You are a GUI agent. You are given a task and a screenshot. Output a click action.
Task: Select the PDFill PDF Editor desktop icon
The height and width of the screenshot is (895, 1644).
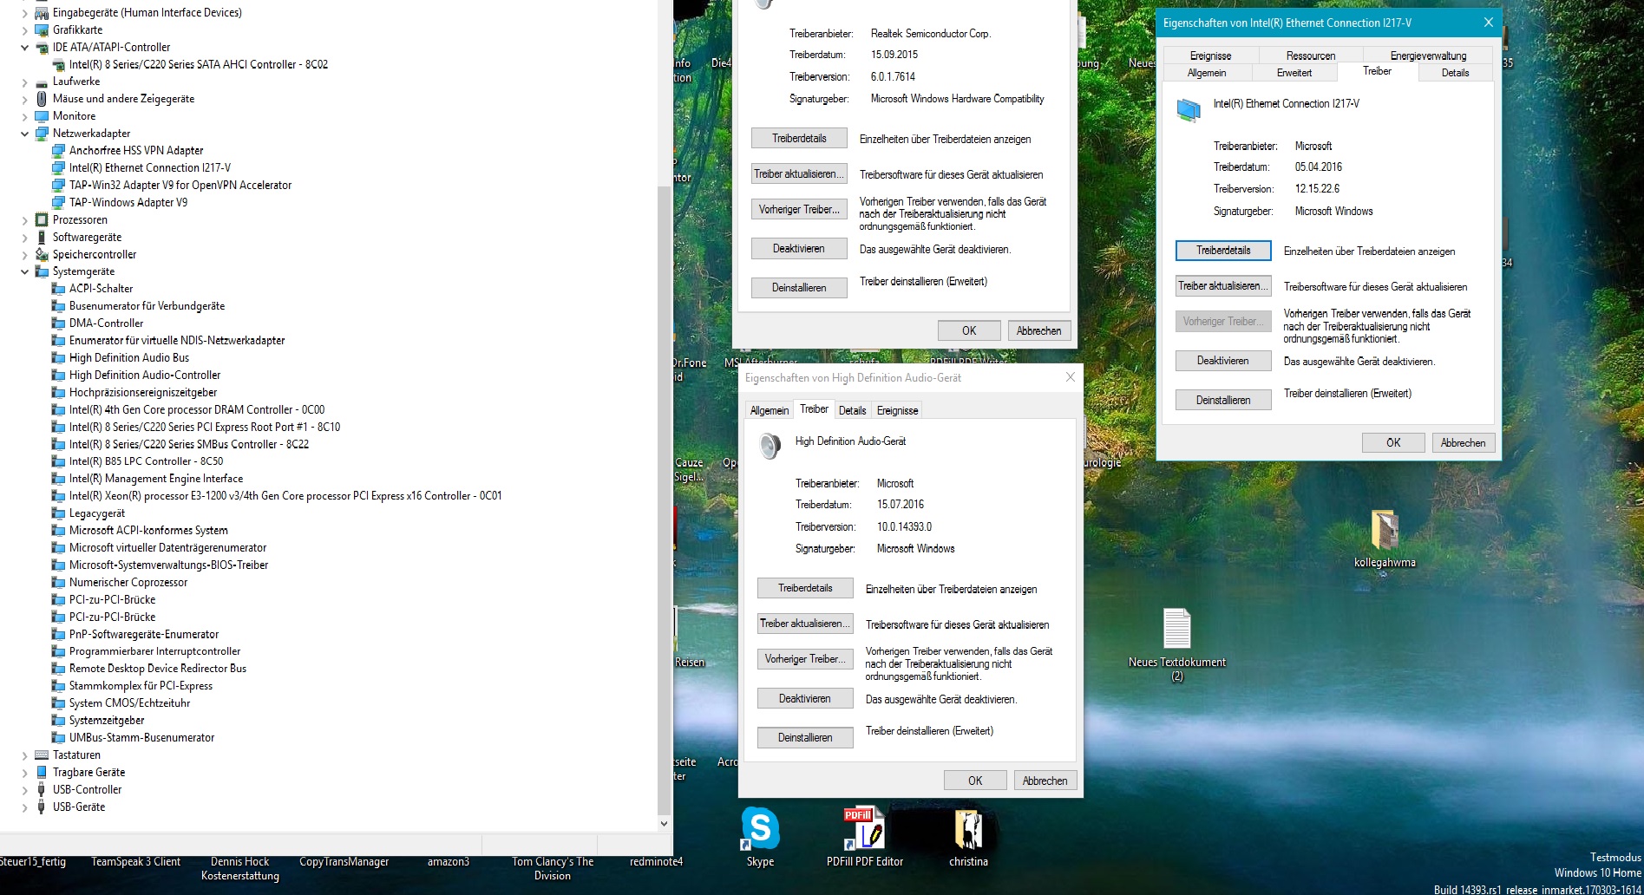pos(864,828)
